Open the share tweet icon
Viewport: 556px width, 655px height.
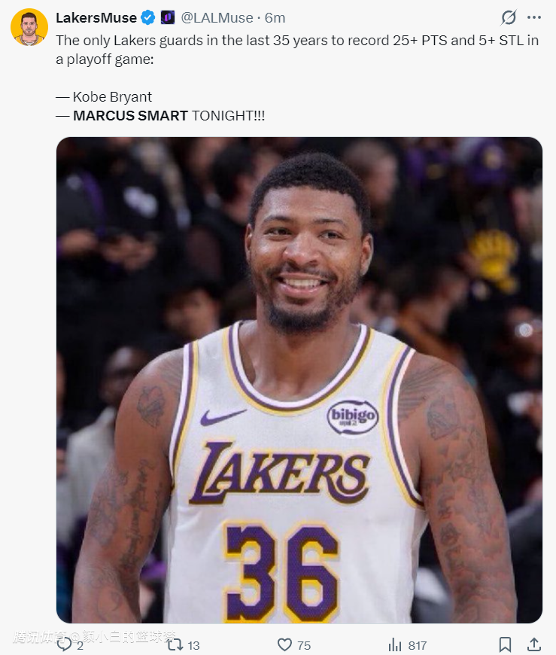(x=534, y=644)
